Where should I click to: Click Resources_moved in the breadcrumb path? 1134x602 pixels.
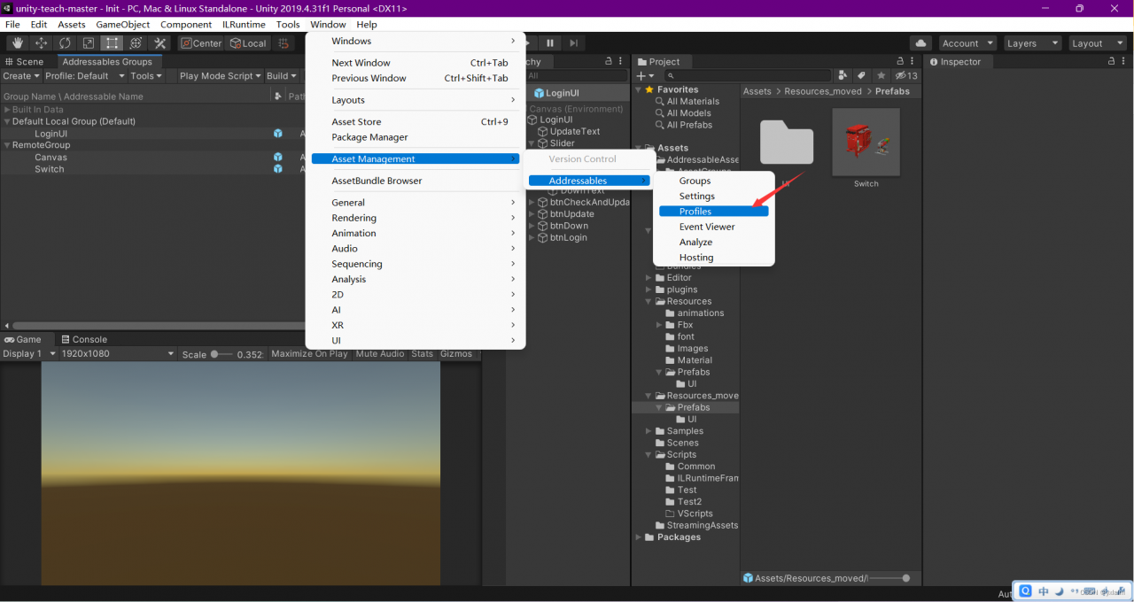coord(823,91)
